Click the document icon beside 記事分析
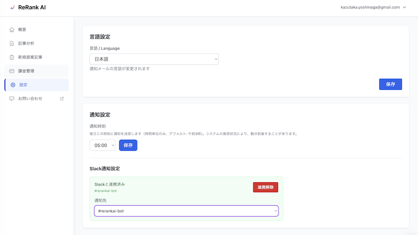418x235 pixels. [11, 43]
